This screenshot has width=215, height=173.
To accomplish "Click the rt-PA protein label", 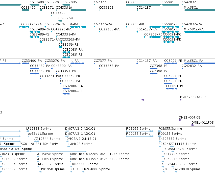I will coord(75,61).
